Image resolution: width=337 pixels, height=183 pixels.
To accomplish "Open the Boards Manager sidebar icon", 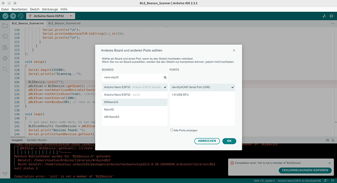I will [x=5, y=36].
